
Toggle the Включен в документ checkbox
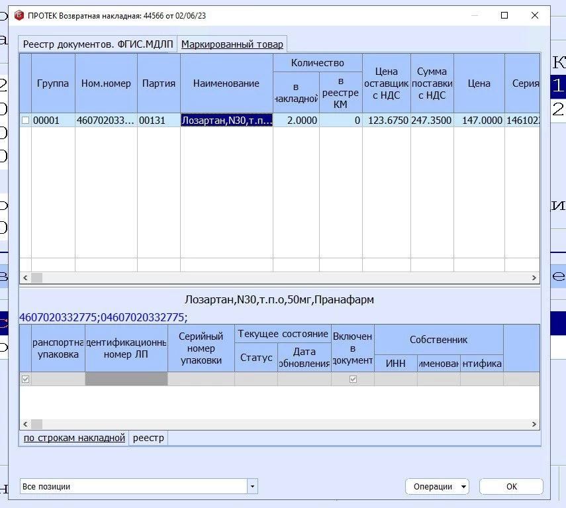coord(353,379)
